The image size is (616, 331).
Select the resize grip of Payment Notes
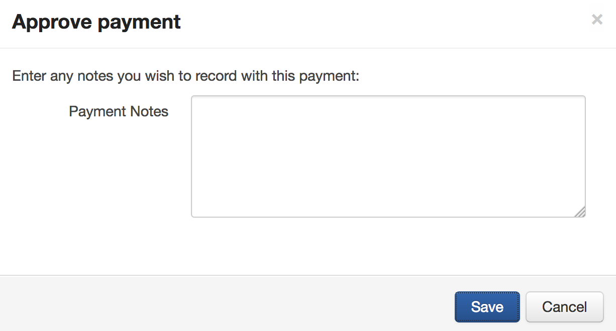pyautogui.click(x=580, y=212)
